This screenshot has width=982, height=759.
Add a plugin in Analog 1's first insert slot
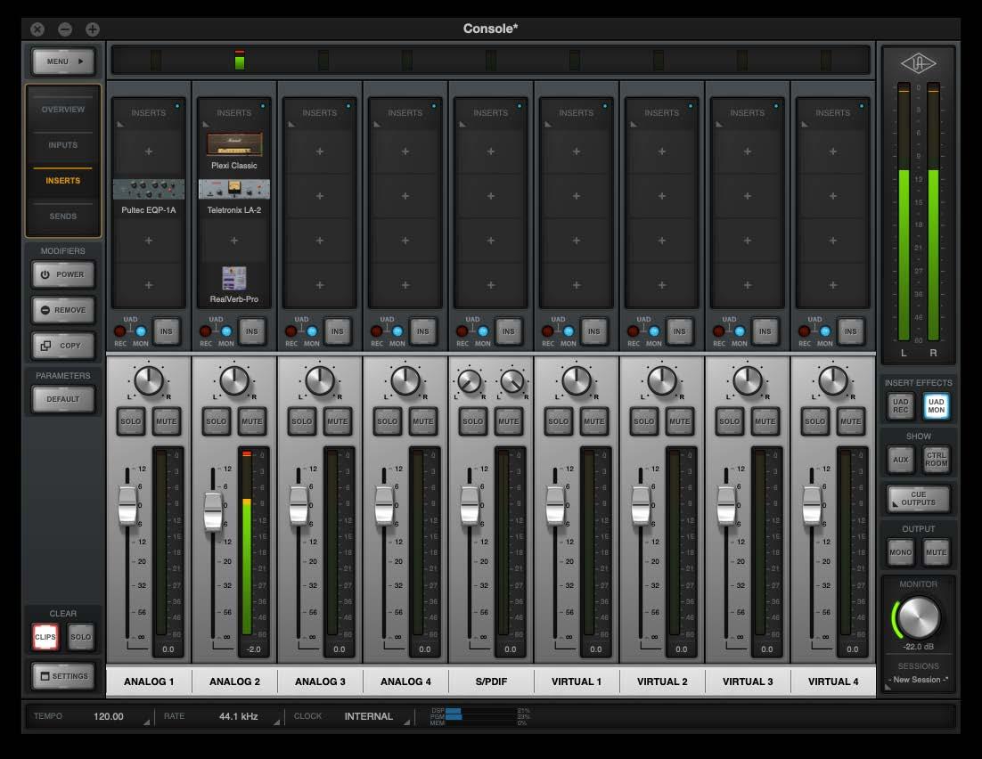point(149,151)
